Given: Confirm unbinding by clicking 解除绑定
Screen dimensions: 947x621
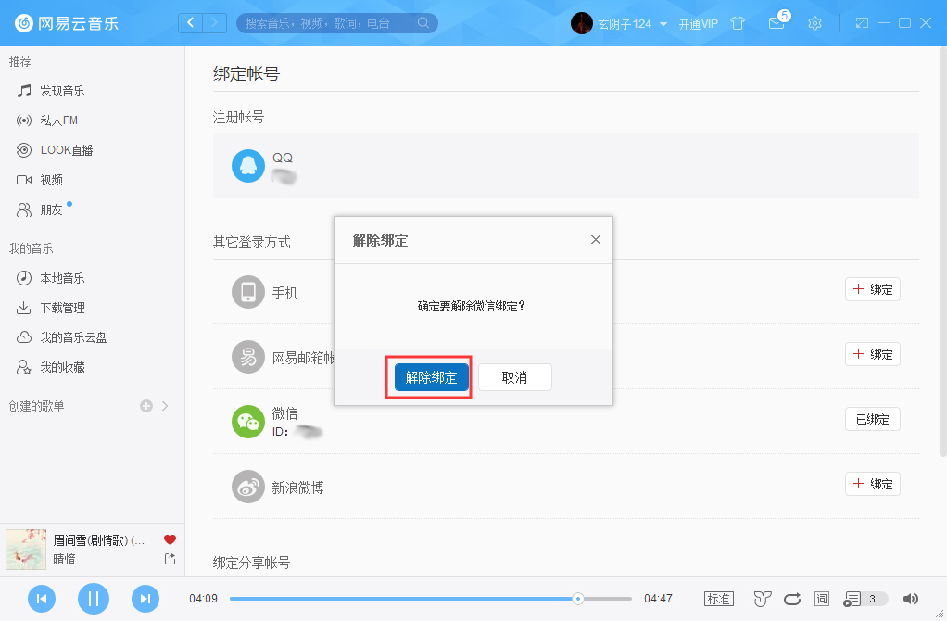Looking at the screenshot, I should pos(428,376).
